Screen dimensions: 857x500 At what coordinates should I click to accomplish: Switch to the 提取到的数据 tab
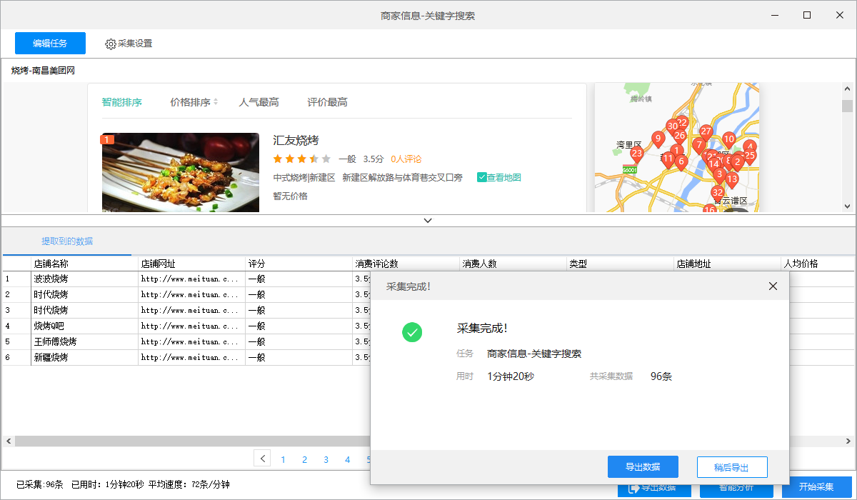(67, 241)
